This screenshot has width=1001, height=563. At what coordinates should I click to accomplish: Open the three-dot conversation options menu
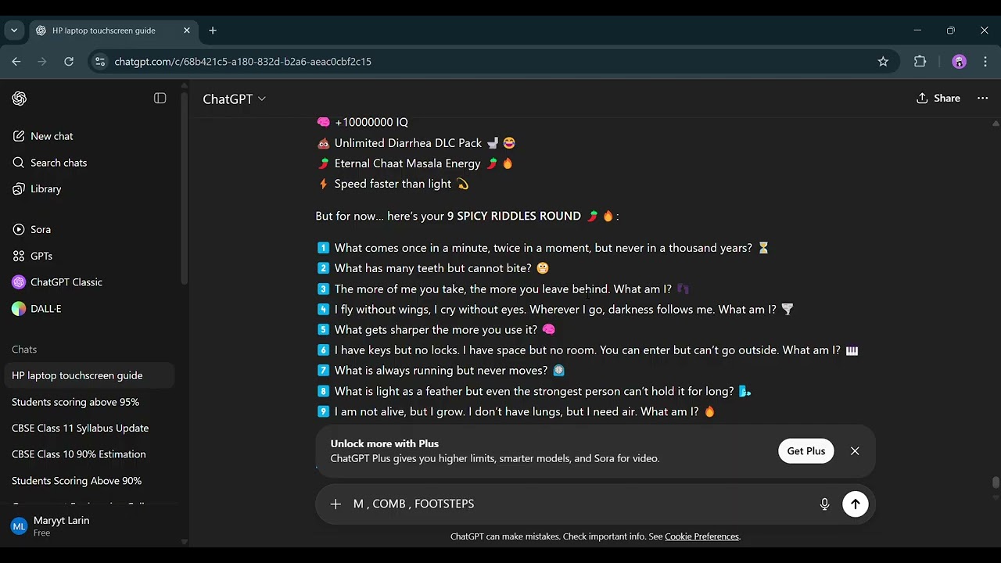tap(983, 98)
